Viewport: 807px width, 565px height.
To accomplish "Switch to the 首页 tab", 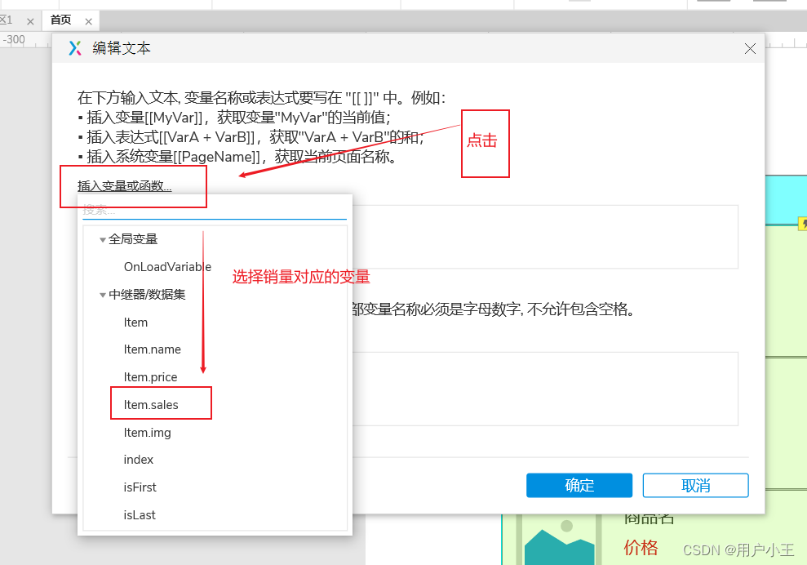I will [60, 20].
